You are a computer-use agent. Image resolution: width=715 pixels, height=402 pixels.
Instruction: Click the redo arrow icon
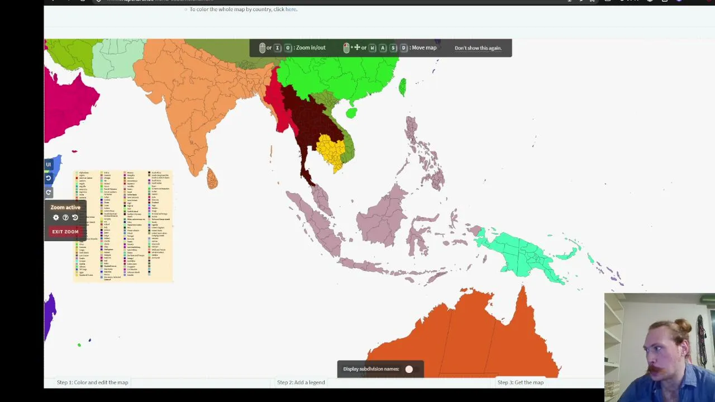49,192
